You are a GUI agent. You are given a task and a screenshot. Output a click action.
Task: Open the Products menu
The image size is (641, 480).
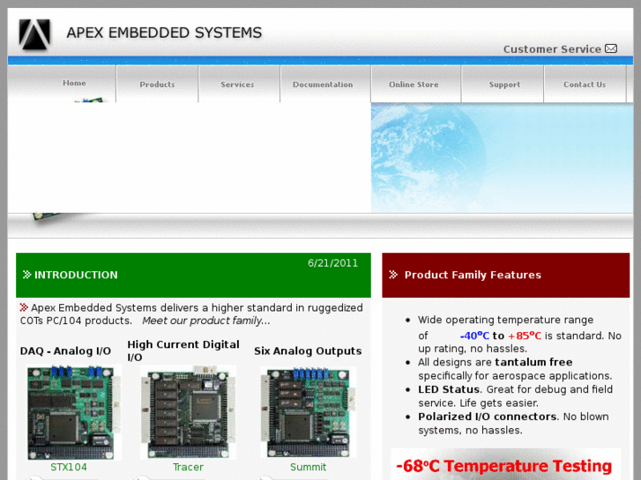pyautogui.click(x=157, y=85)
